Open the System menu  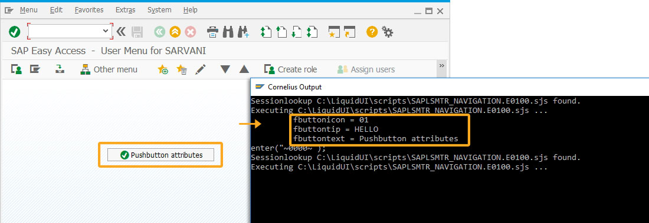coord(159,10)
